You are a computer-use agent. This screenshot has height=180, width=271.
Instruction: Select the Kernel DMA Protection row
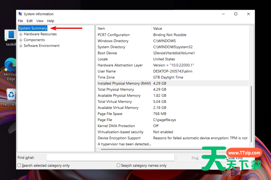click(x=173, y=126)
